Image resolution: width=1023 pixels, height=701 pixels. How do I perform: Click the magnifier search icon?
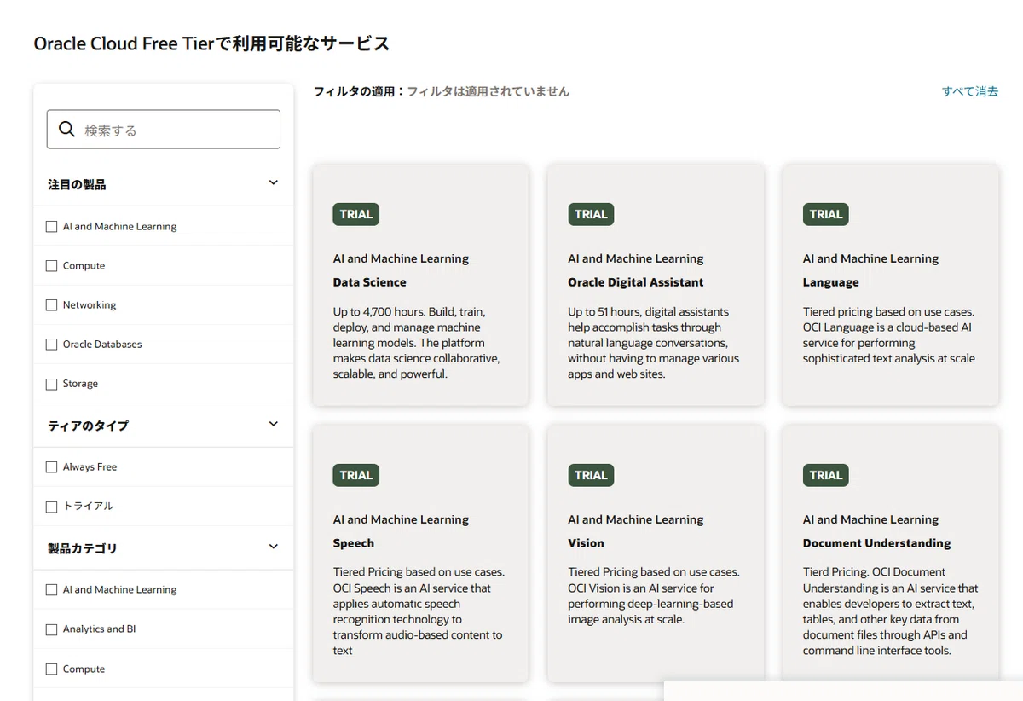[x=66, y=130]
